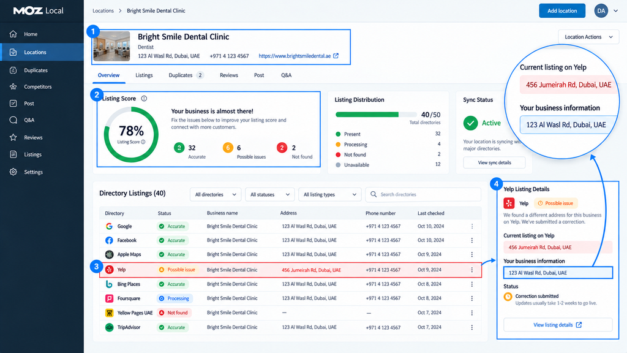
Task: Open the Q&A sidebar item
Action: pyautogui.click(x=29, y=120)
